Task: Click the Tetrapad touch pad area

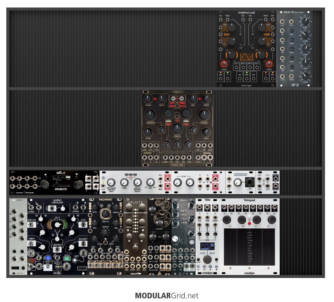Action: [249, 247]
